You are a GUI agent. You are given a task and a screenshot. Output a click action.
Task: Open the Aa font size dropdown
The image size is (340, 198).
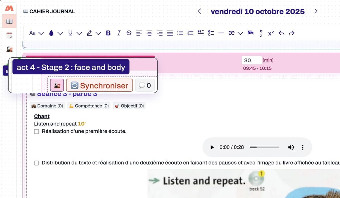(37, 33)
